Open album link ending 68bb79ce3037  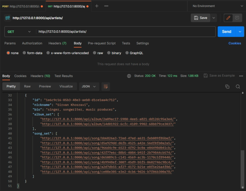[108, 124]
